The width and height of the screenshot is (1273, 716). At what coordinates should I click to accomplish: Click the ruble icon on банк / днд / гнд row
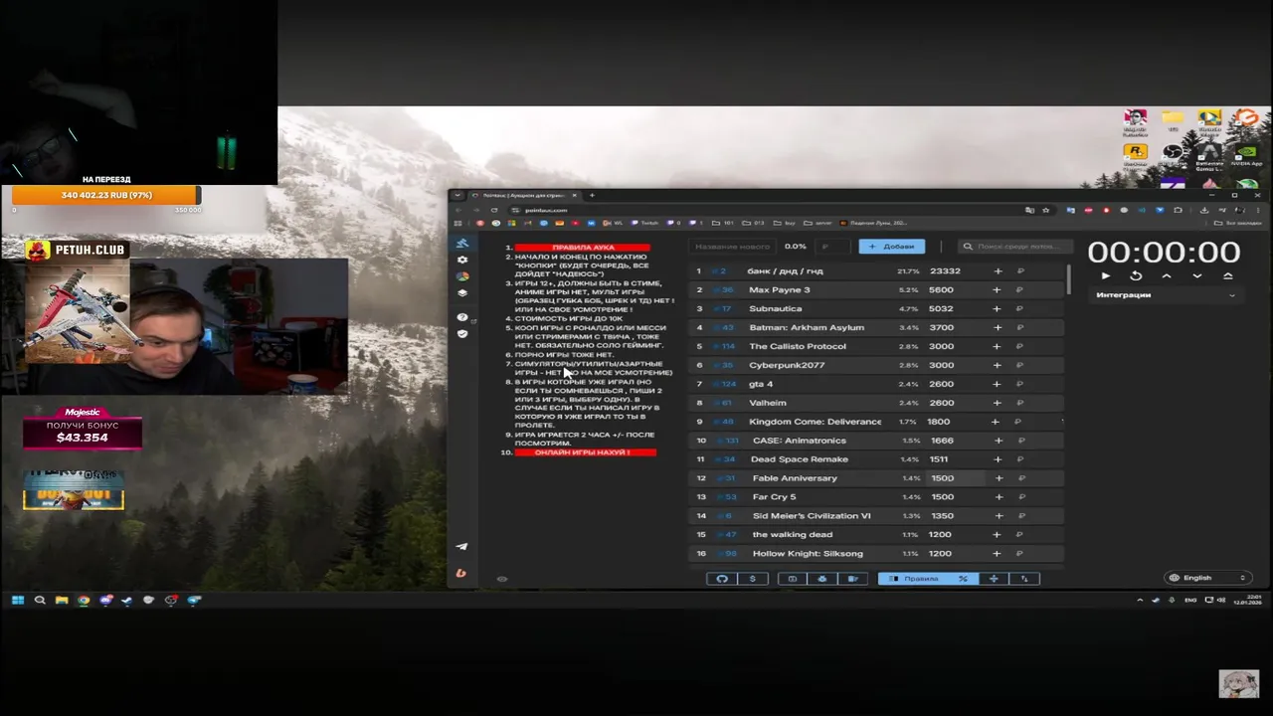1019,271
